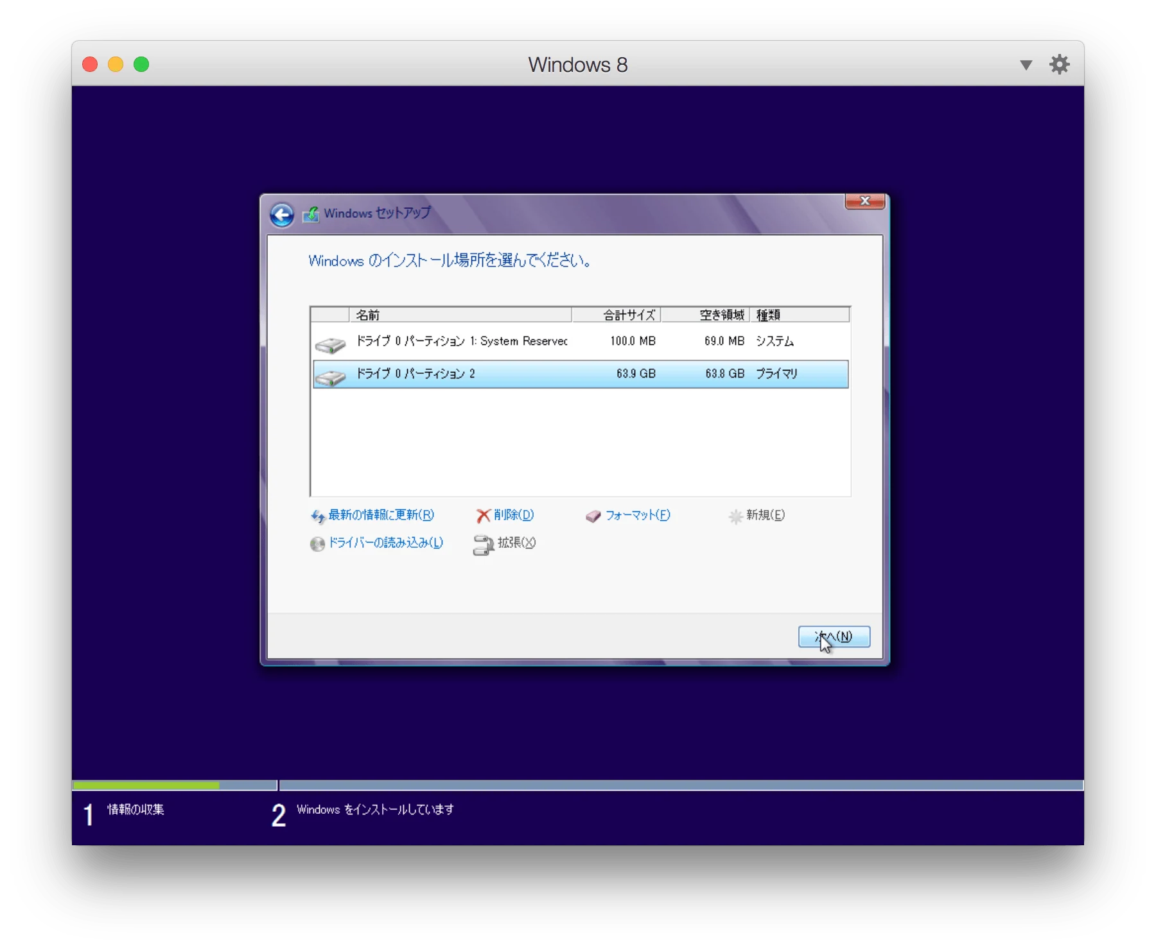
Task: Select ドライブ 0 パーティション 2 row
Action: [x=581, y=374]
